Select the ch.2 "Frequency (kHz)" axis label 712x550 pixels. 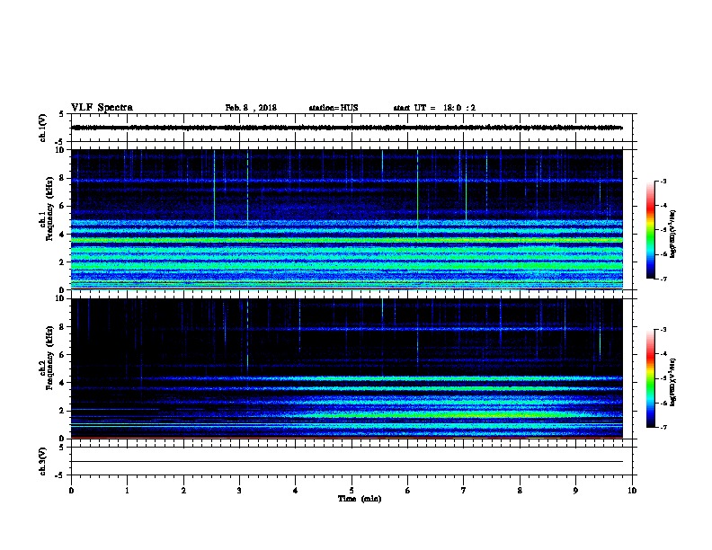(x=49, y=358)
